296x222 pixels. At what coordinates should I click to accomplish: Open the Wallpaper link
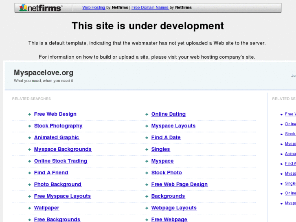pyautogui.click(x=47, y=208)
